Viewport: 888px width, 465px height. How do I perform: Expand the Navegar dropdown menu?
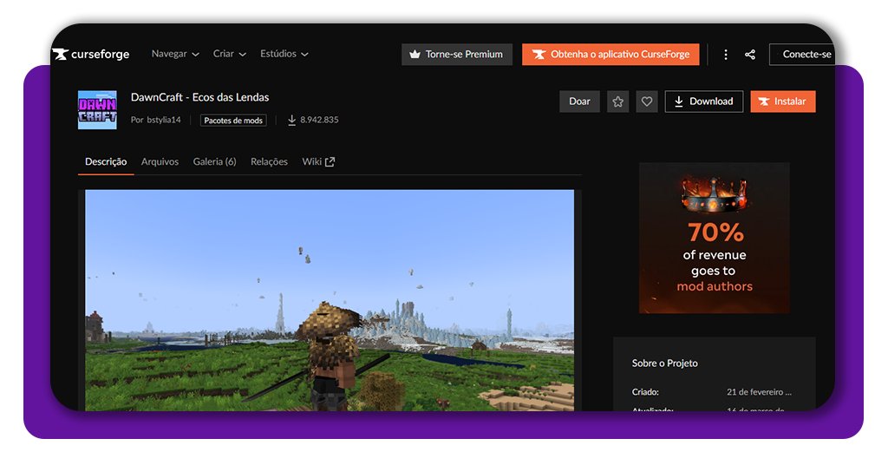[x=175, y=54]
